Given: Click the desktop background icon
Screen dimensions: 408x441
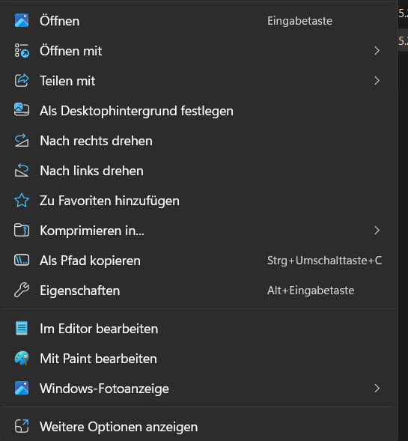Looking at the screenshot, I should click(22, 109).
